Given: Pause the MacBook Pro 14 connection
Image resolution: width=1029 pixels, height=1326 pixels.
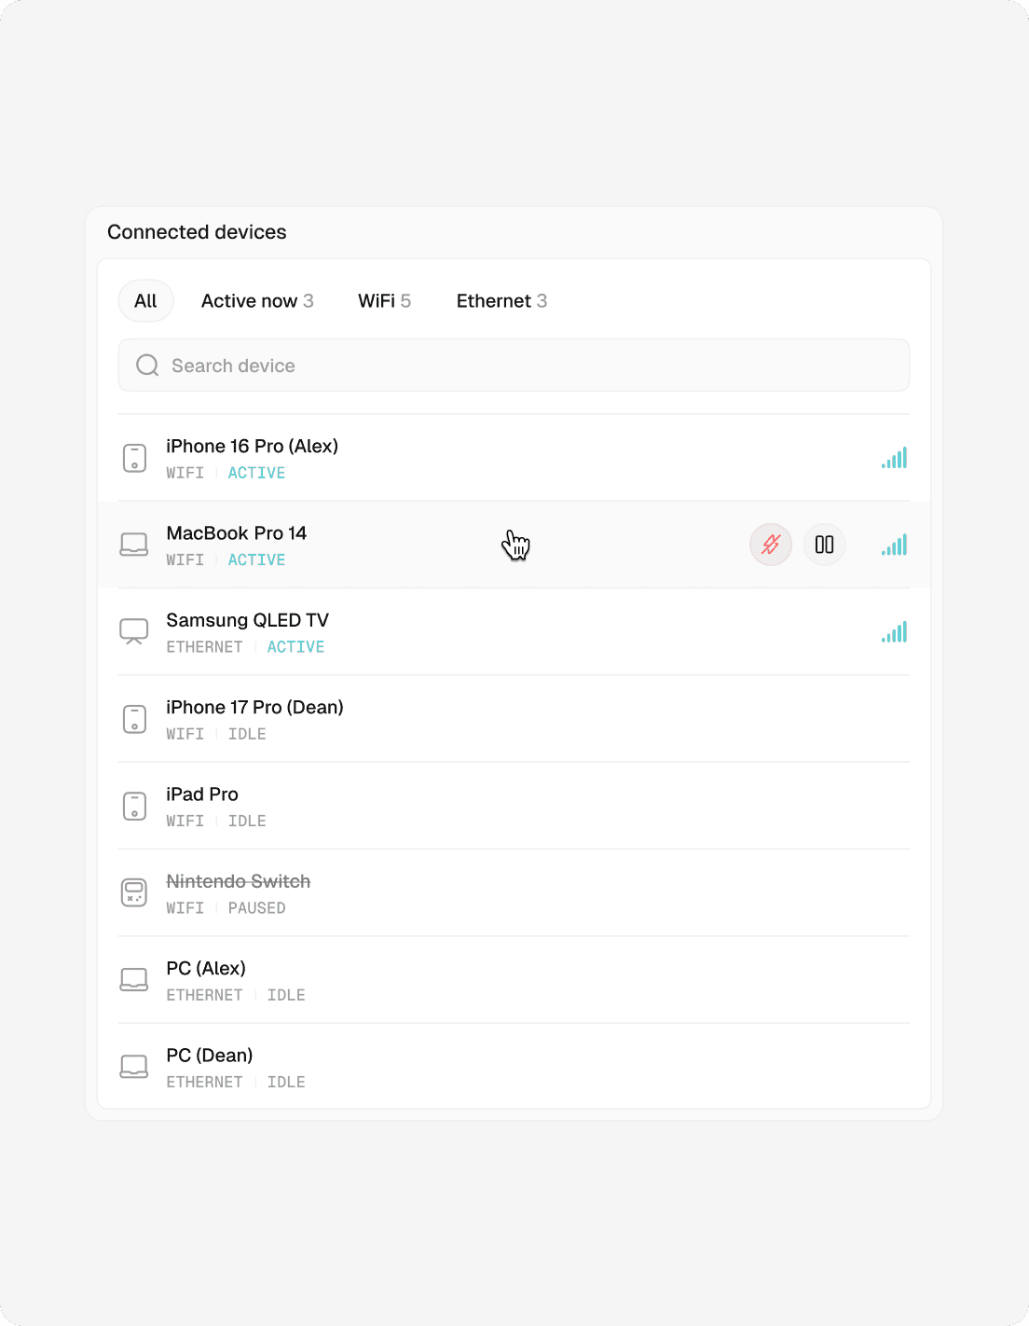Looking at the screenshot, I should (x=825, y=545).
